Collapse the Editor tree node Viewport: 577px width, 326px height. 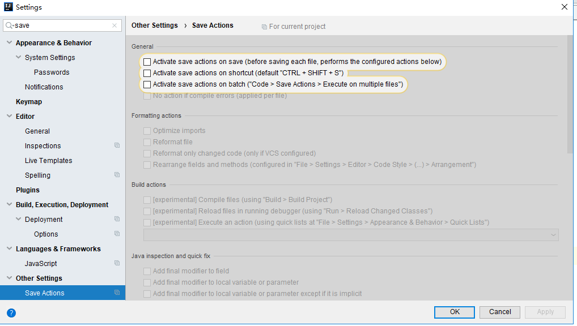[10, 116]
